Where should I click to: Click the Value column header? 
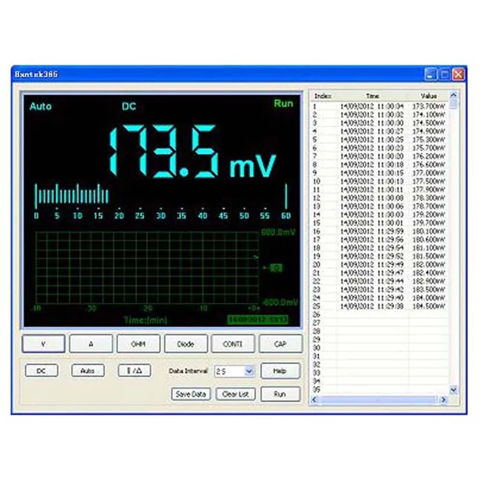pos(429,96)
